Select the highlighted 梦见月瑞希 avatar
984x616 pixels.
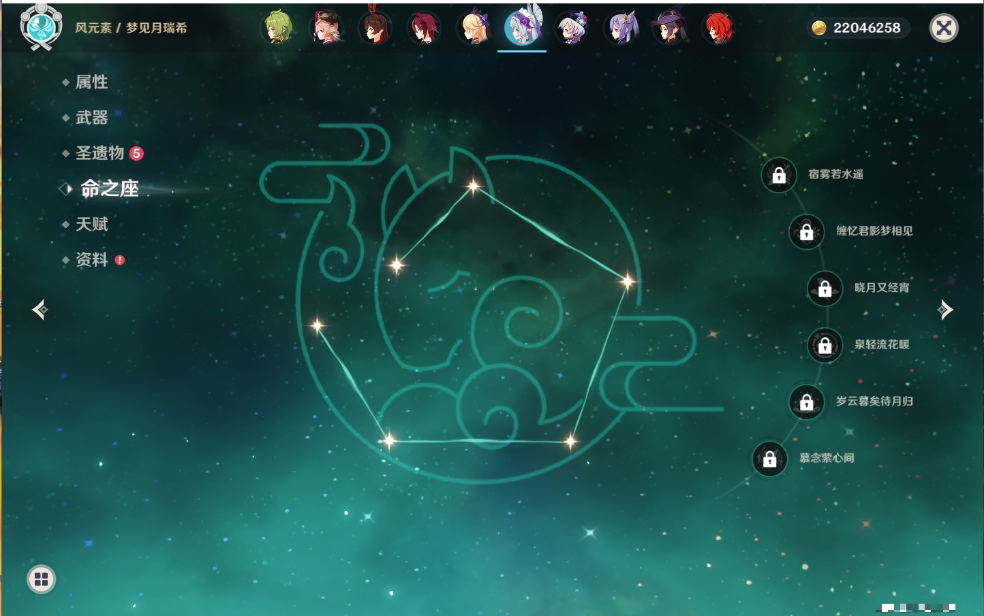522,27
